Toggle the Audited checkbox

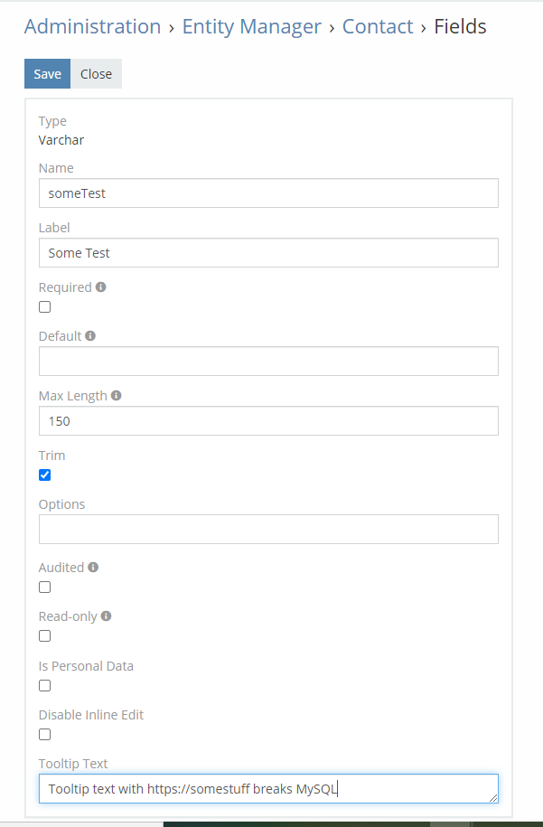(x=45, y=587)
